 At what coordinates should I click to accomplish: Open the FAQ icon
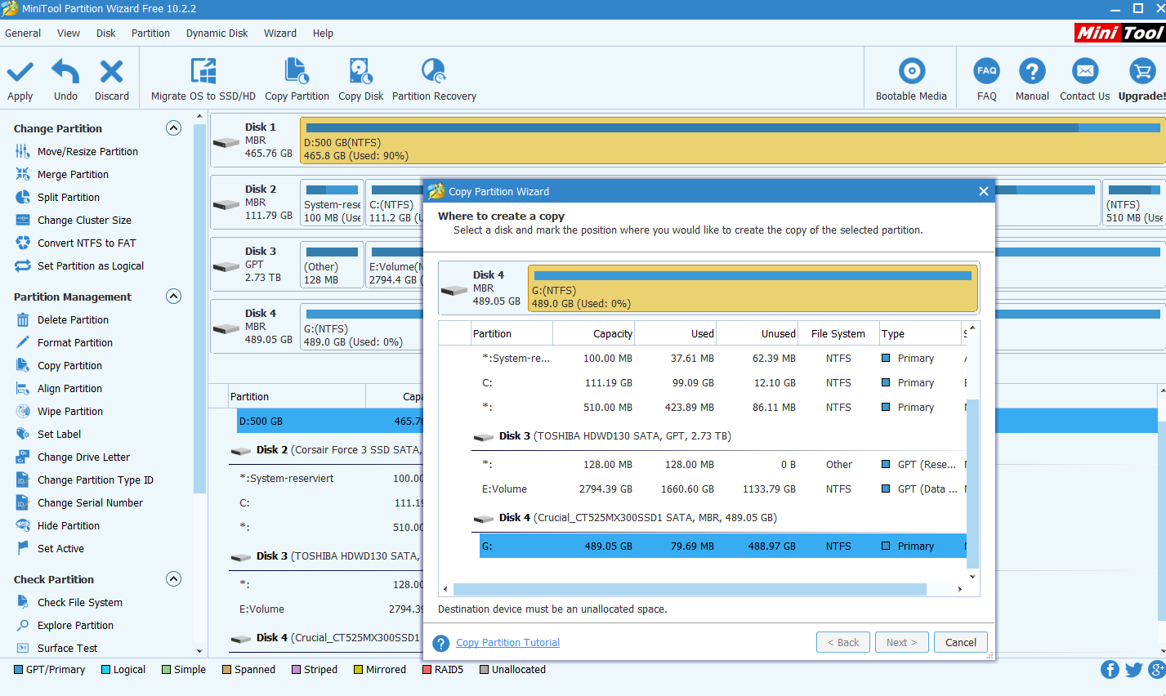click(987, 71)
